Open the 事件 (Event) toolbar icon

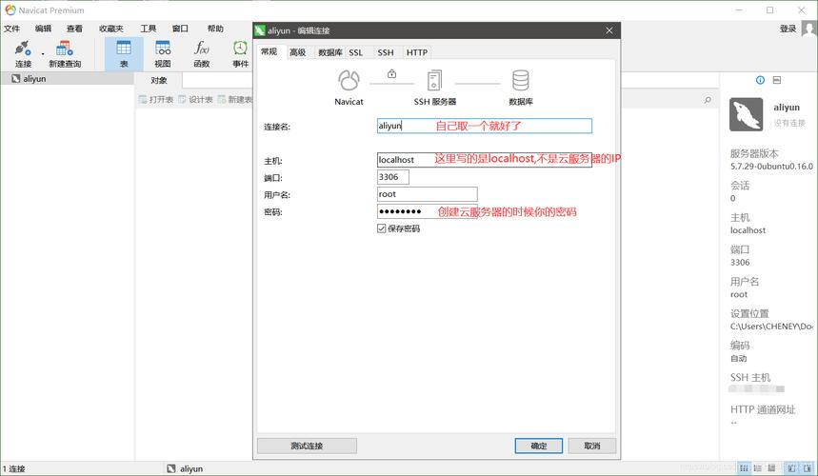[241, 53]
